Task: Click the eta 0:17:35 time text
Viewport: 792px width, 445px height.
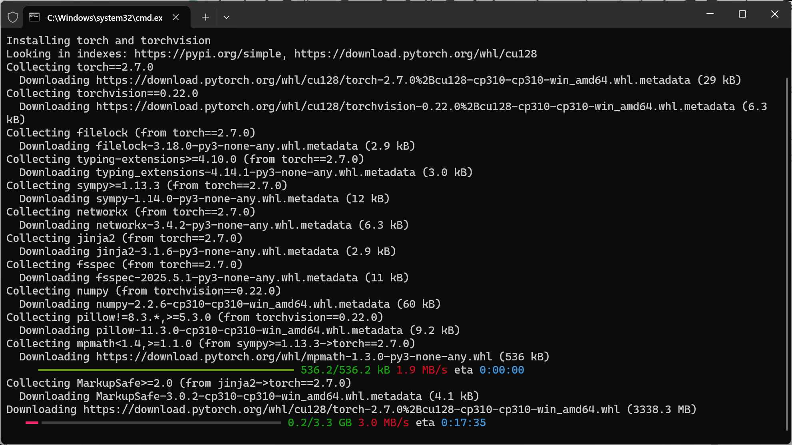Action: coord(463,423)
